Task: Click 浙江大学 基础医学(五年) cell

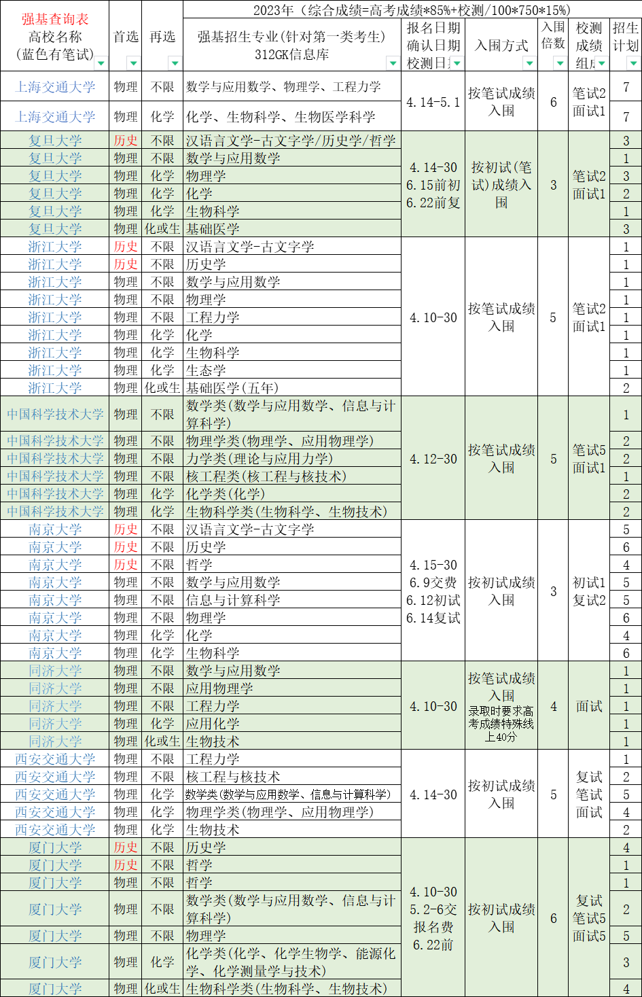Action: coord(292,387)
